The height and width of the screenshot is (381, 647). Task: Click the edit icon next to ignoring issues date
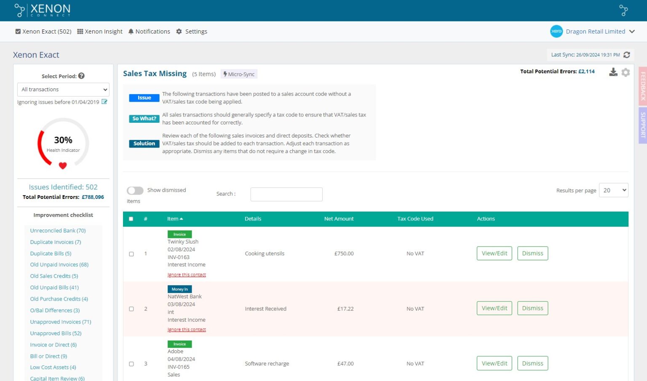[x=104, y=102]
